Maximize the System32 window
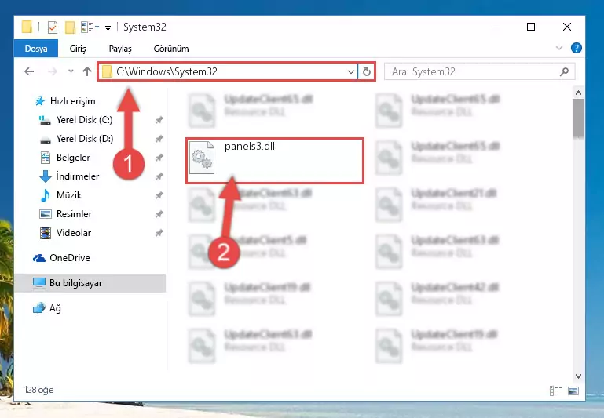 coord(531,27)
